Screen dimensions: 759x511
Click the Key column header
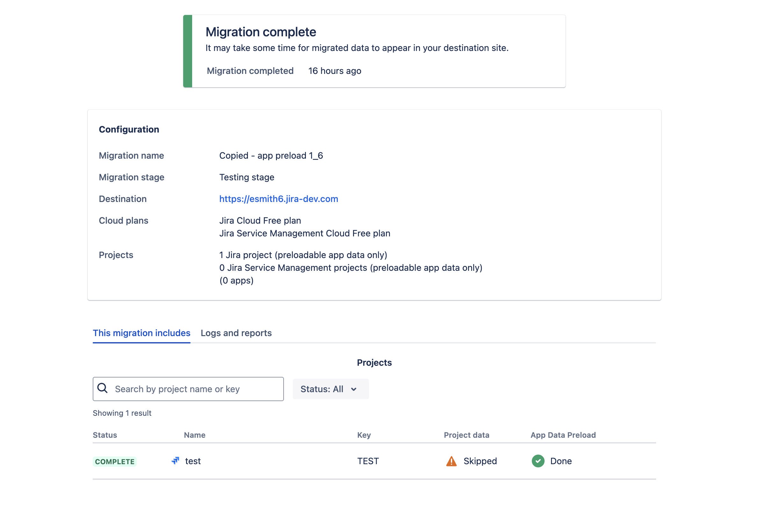tap(364, 435)
